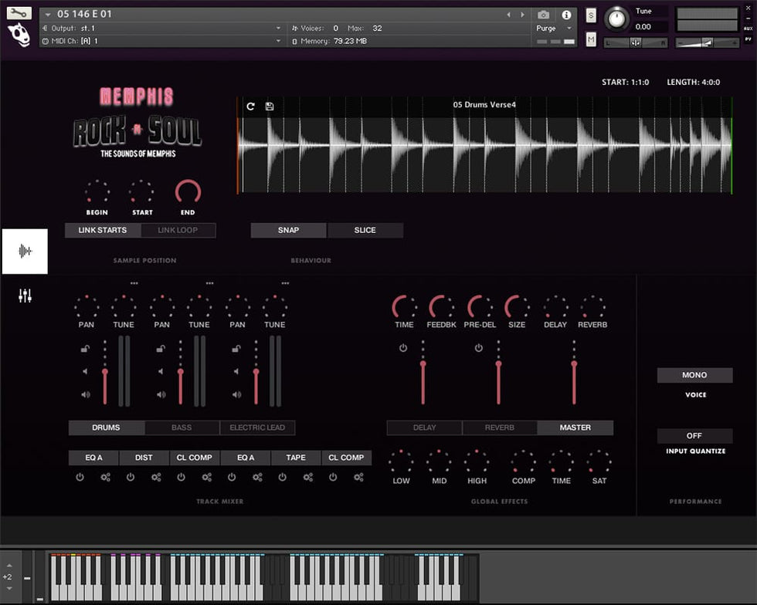Switch to the BASS track tab
Viewport: 757px width, 605px height.
182,428
